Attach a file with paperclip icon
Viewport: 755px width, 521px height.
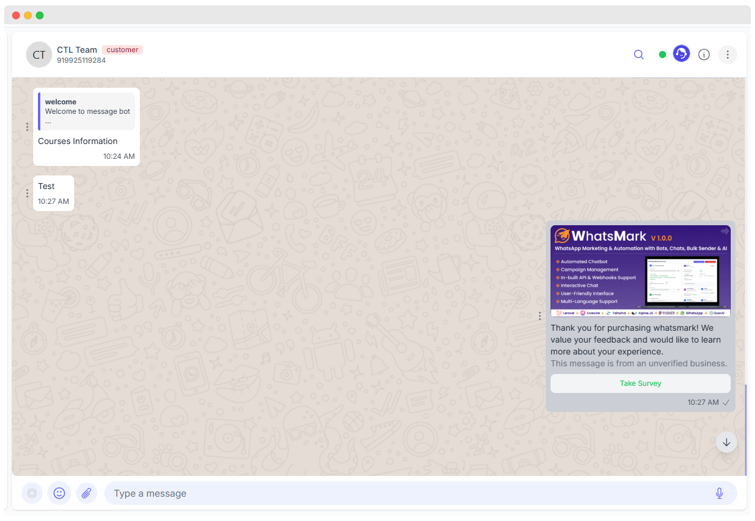point(87,493)
